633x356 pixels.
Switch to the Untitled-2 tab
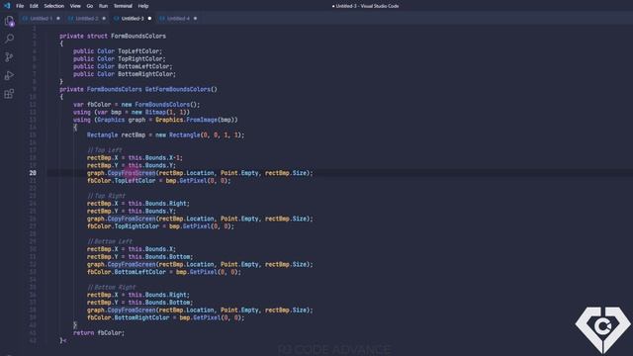[86, 19]
